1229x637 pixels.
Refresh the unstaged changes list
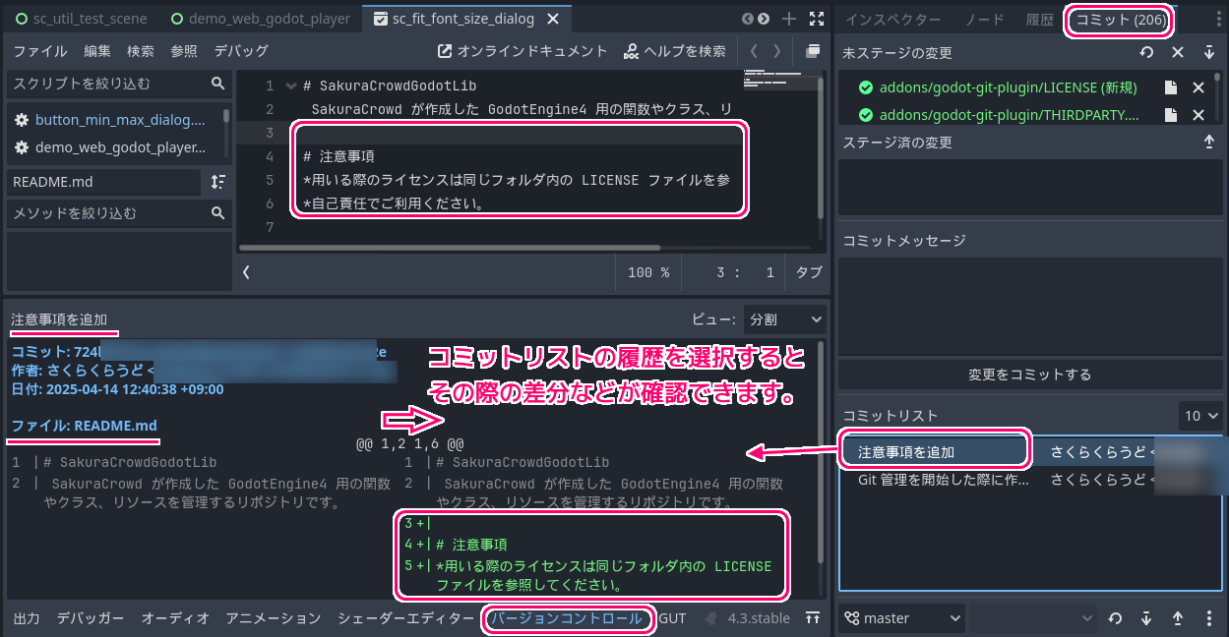click(1146, 53)
